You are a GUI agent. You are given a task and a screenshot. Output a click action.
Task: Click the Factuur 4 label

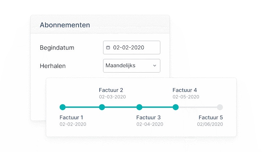pyautogui.click(x=185, y=90)
